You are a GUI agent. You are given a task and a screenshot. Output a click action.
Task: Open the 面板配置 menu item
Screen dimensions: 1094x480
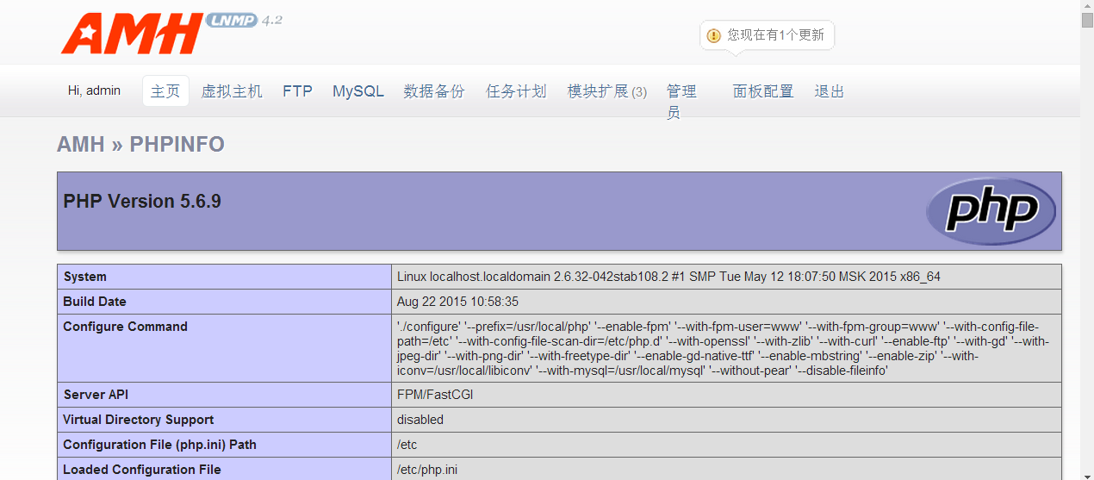tap(763, 91)
